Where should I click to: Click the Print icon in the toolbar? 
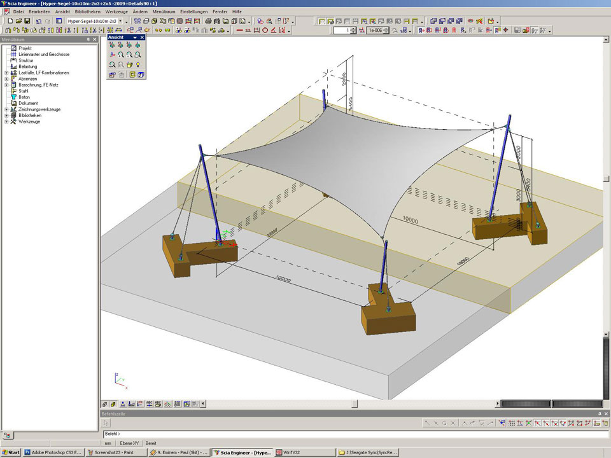[208, 21]
